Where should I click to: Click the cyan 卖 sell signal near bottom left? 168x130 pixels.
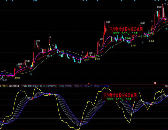tap(31, 74)
